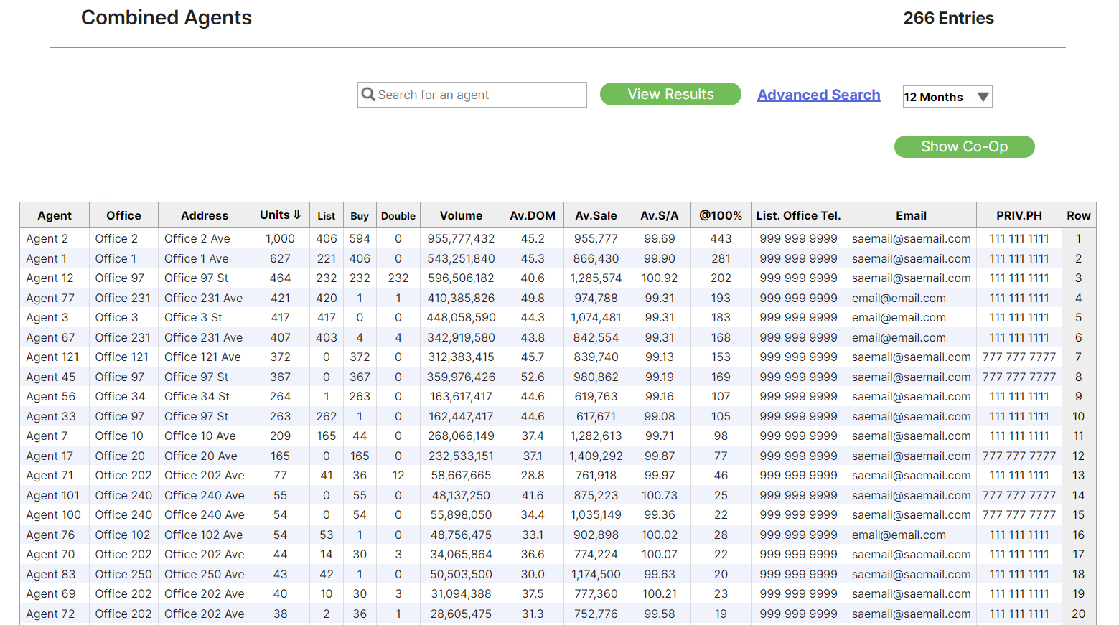Select the Agent 72 row name
1119x625 pixels.
click(50, 614)
